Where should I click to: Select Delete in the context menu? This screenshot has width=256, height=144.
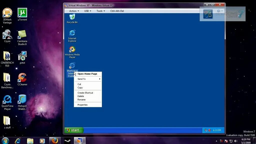(88, 96)
